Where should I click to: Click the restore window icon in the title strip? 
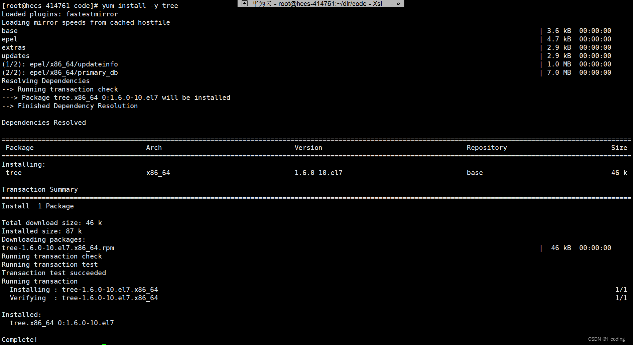coord(399,3)
